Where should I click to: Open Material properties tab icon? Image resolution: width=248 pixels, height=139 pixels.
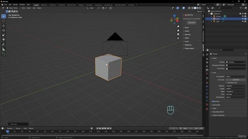click(207, 104)
